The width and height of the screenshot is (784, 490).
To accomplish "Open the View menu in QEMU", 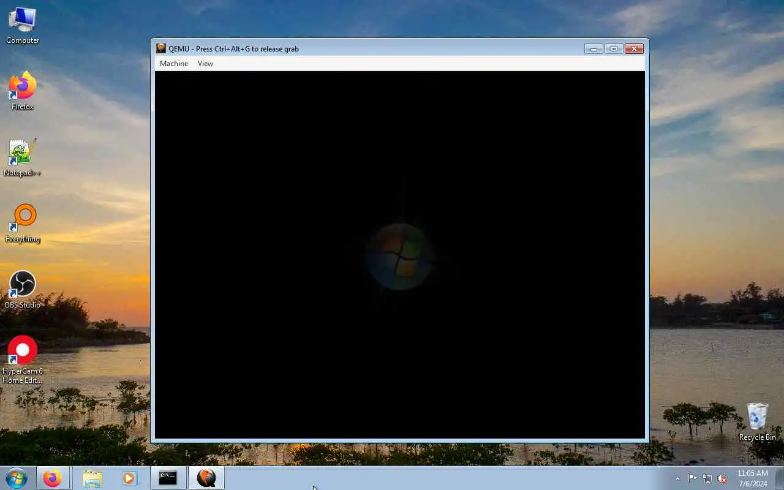I will [205, 64].
